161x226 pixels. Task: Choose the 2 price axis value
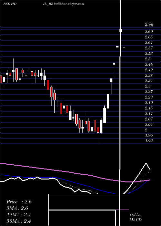click(x=146, y=130)
